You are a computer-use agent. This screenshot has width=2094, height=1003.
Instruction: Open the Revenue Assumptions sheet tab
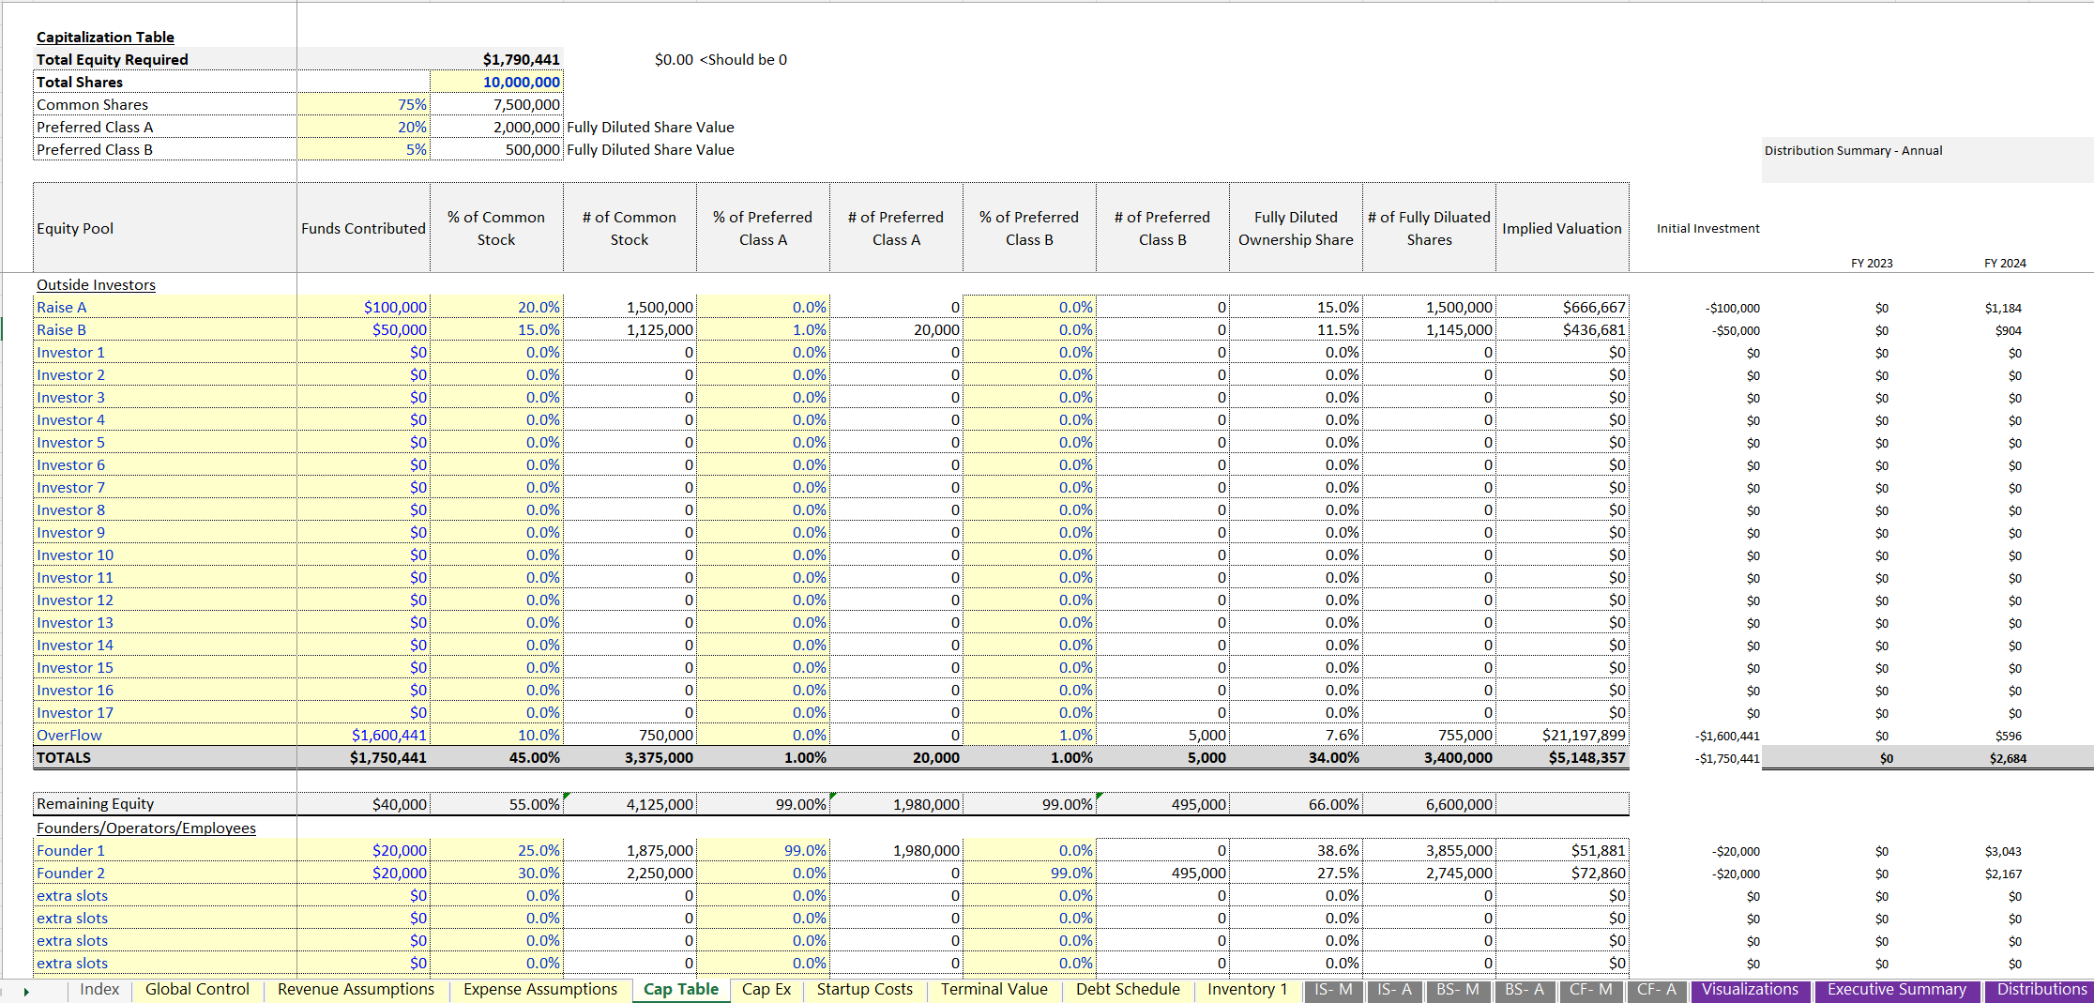(356, 990)
